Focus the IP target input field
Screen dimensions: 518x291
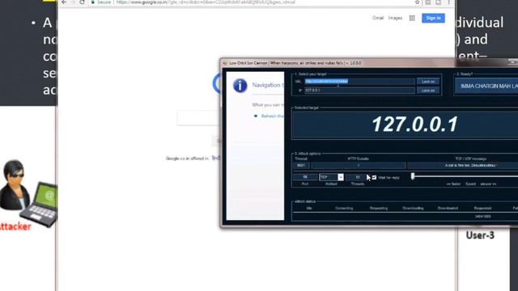point(359,91)
